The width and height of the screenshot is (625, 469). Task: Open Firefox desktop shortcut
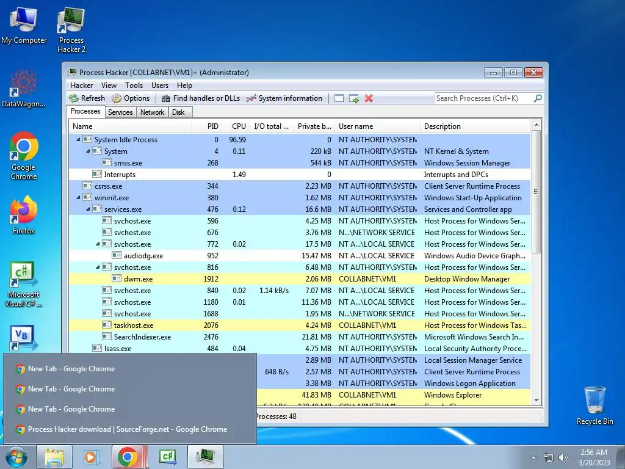tap(24, 215)
